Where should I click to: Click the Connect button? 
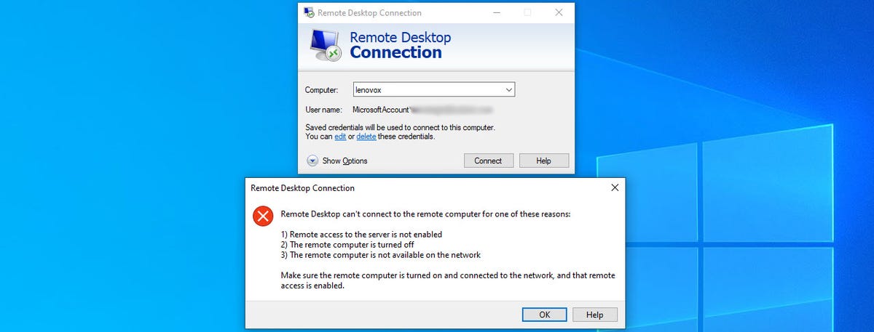point(488,161)
